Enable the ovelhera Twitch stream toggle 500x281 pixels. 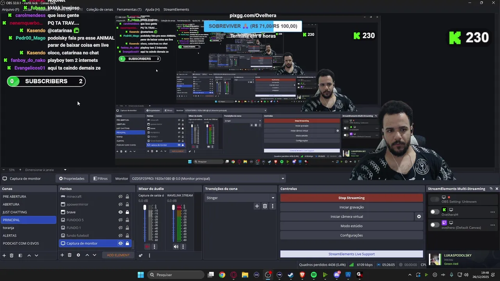435,225
